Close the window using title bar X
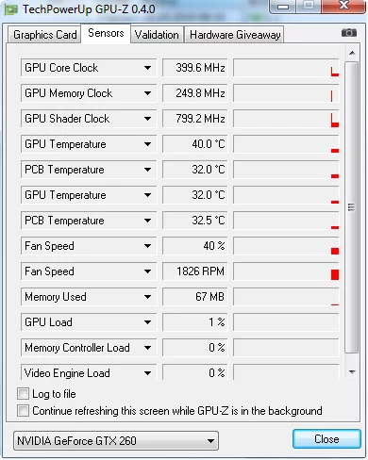368x460 pixels. coord(343,7)
